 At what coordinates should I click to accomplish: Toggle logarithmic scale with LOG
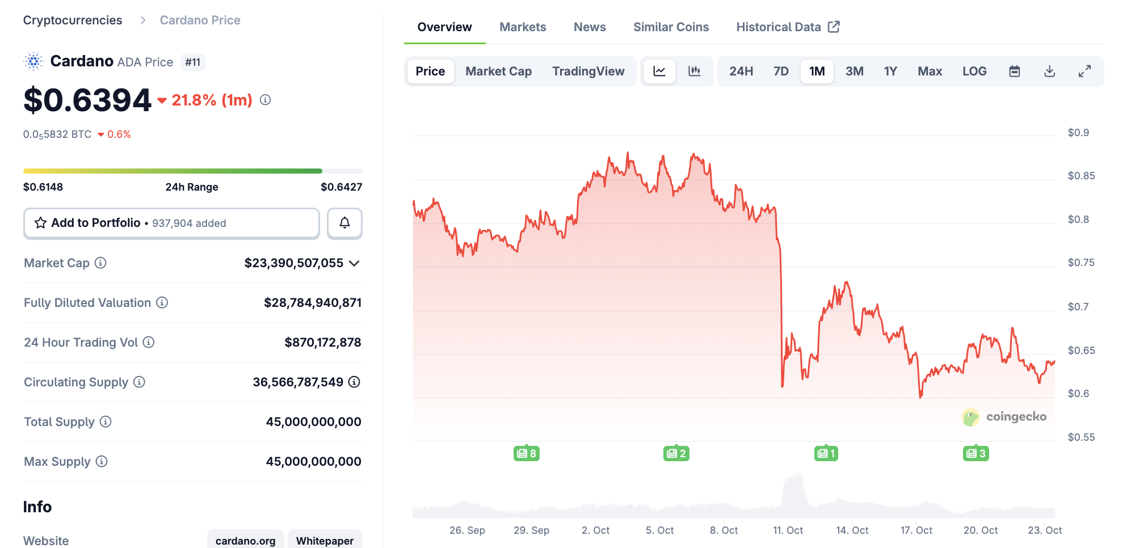[974, 71]
